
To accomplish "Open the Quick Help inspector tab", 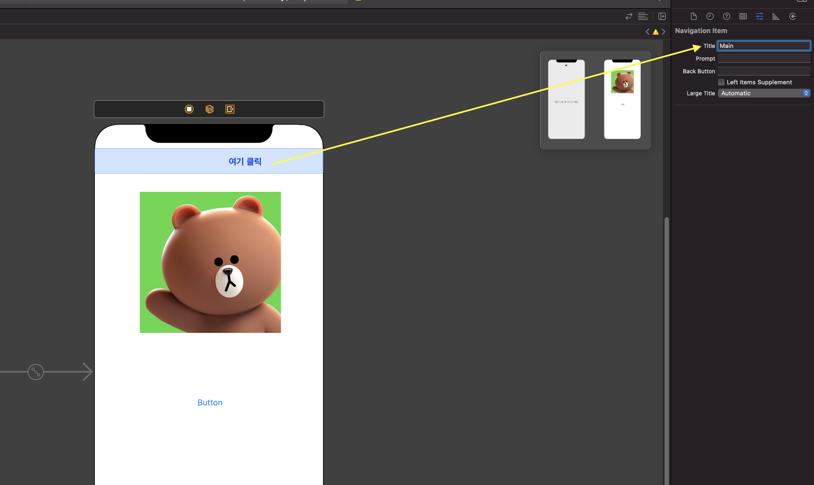I will point(727,17).
